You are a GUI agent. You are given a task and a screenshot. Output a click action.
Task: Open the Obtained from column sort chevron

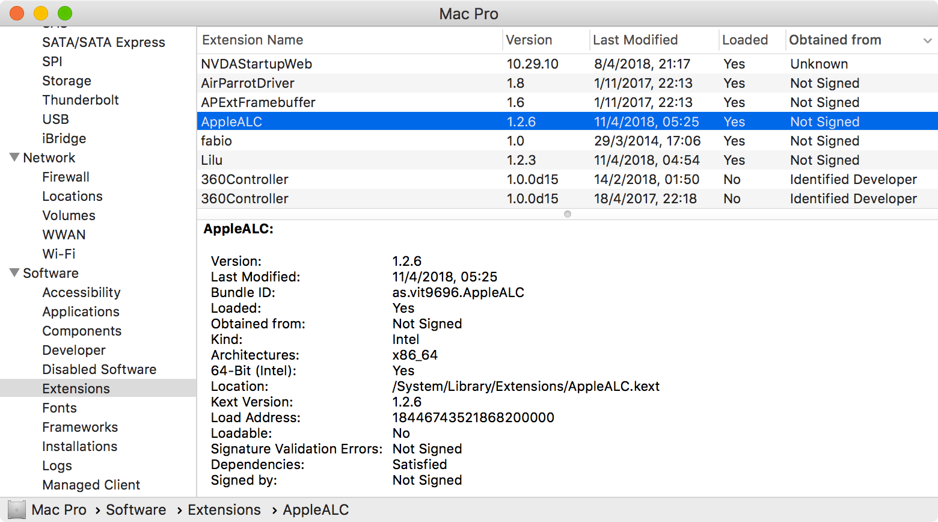(927, 40)
